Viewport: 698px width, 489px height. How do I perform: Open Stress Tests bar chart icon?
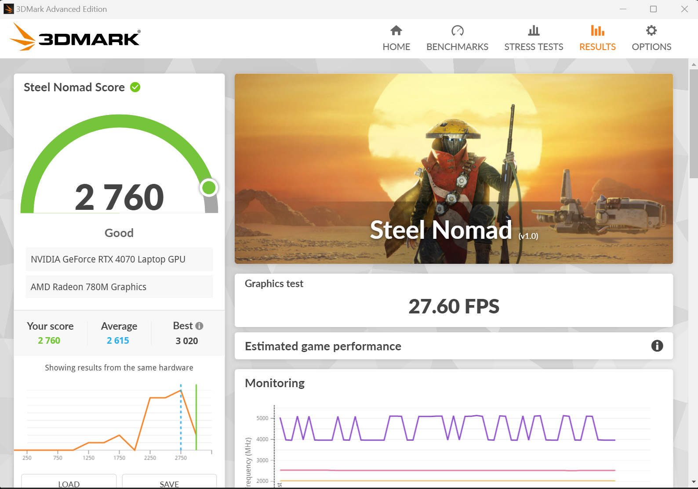point(534,30)
